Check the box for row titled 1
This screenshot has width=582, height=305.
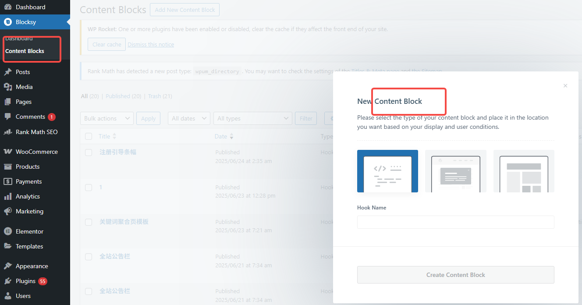[x=89, y=187]
